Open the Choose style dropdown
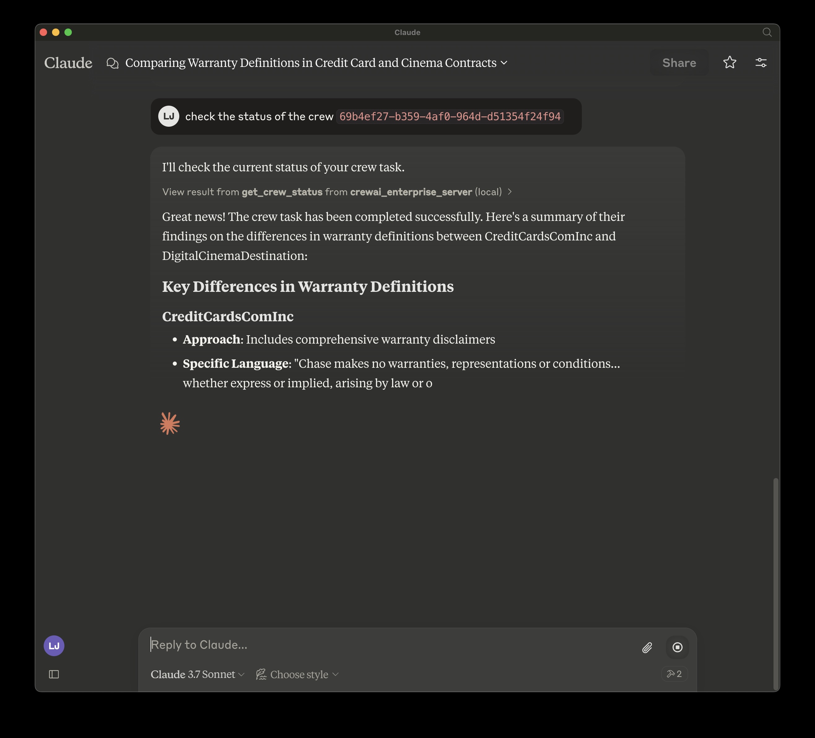The image size is (815, 738). (x=299, y=674)
